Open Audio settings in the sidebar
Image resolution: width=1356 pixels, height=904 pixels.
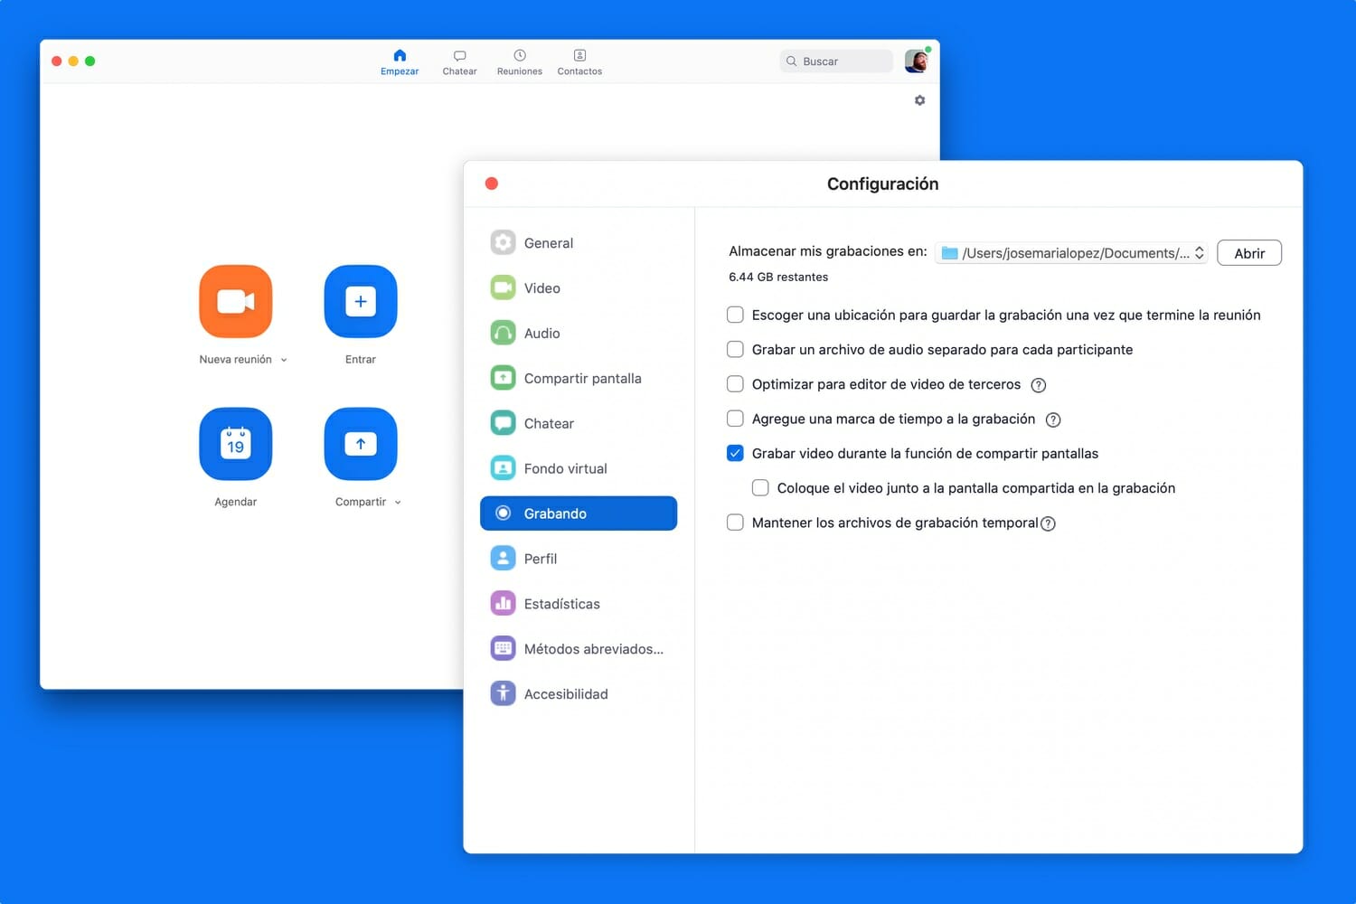click(x=541, y=333)
